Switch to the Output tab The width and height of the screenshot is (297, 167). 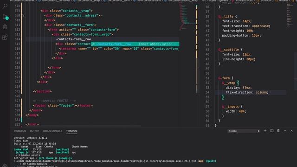[x=34, y=131]
